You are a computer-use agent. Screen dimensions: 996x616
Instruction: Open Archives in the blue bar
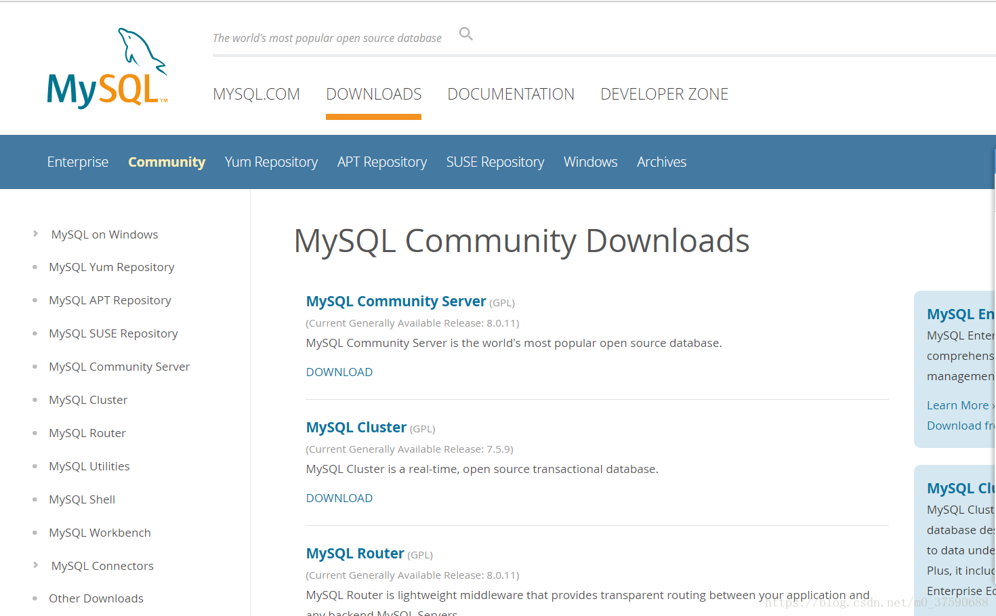tap(662, 162)
